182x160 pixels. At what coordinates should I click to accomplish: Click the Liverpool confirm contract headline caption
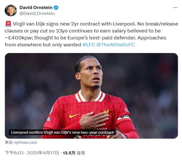click(x=62, y=132)
